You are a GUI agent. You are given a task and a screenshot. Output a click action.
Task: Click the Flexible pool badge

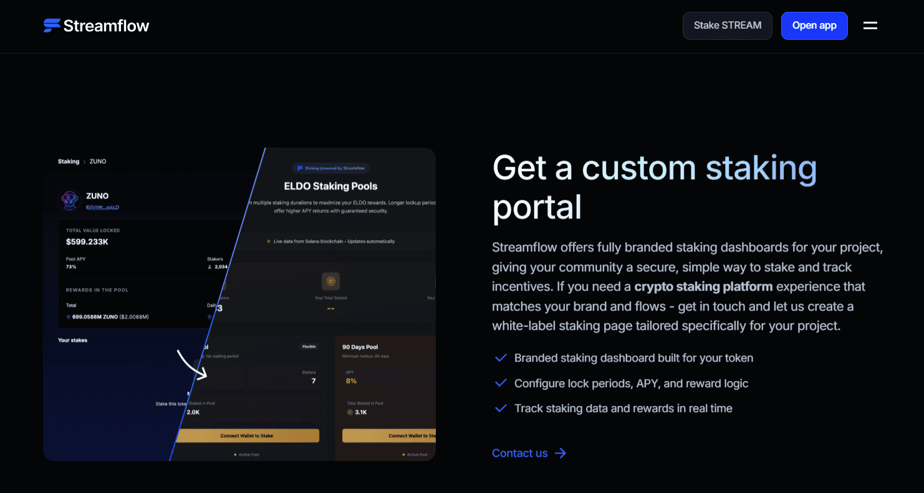(309, 347)
